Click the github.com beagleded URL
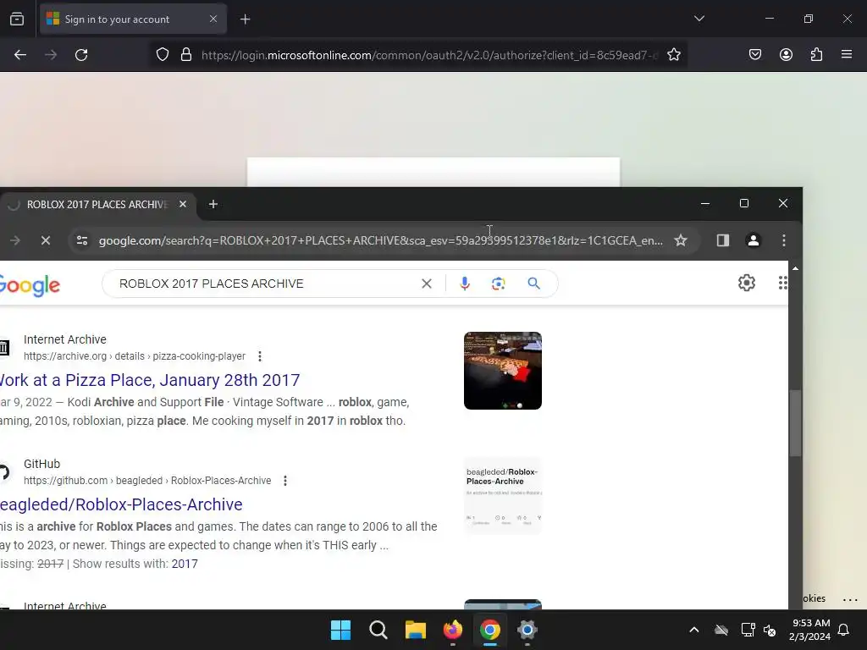Screen dimensions: 867x650 [147, 481]
